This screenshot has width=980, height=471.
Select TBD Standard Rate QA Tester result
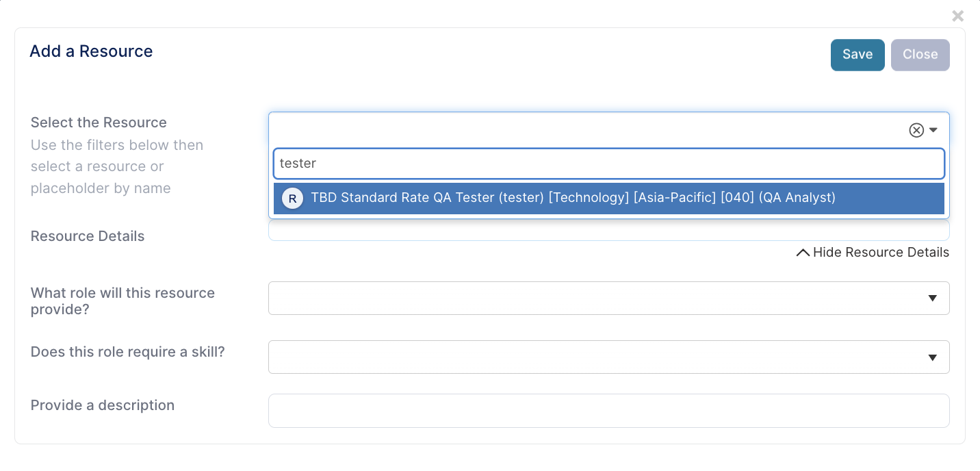(x=609, y=198)
